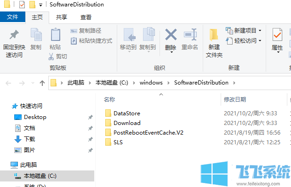Expand chevron after SoftwareDistribution in address bar
291x187 pixels.
[234, 83]
